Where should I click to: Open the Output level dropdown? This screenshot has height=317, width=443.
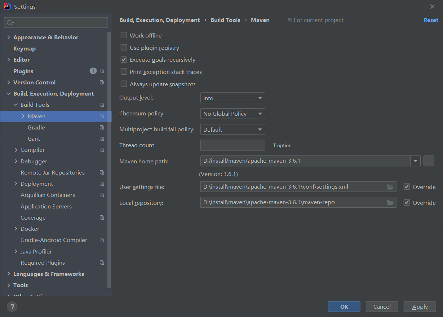click(232, 98)
